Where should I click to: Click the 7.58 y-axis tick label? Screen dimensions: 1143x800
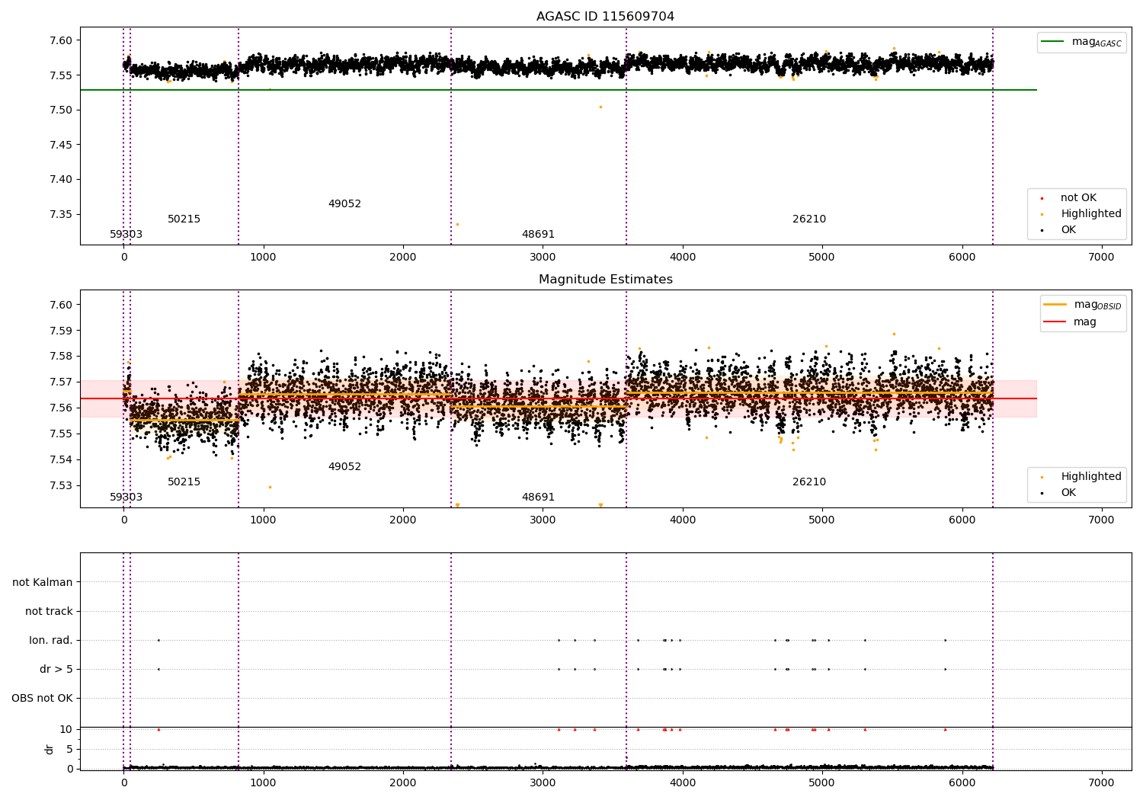pyautogui.click(x=59, y=357)
